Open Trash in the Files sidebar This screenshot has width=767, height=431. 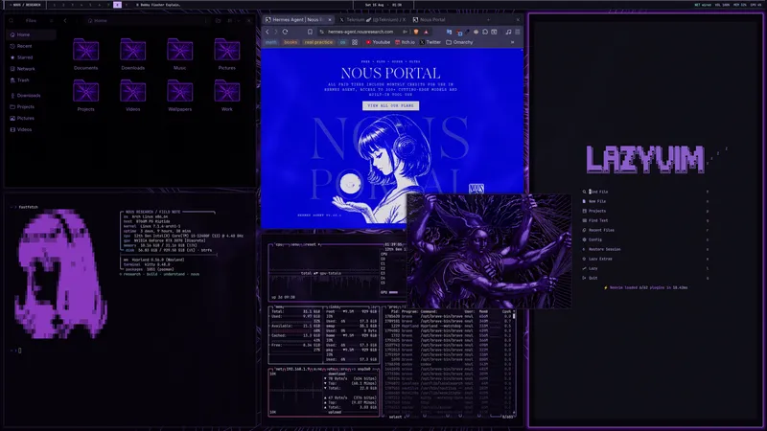pos(32,80)
